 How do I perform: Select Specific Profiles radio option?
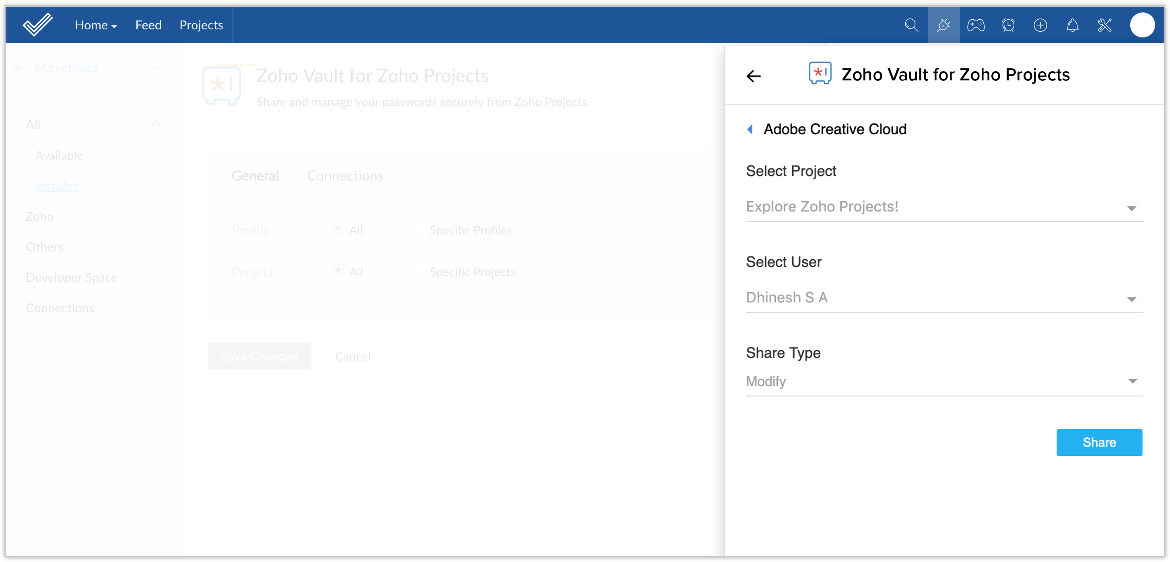pyautogui.click(x=417, y=229)
